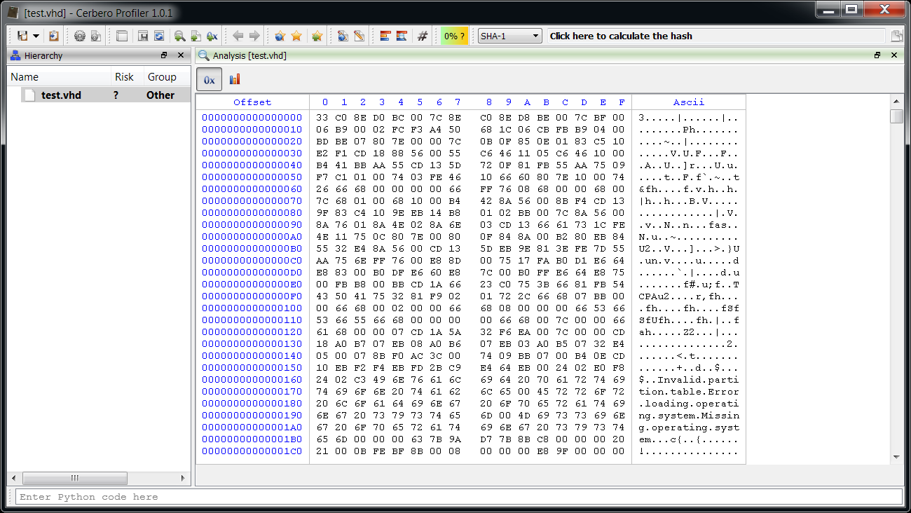Click the back navigation arrow
Image resolution: width=911 pixels, height=513 pixels.
click(x=238, y=36)
